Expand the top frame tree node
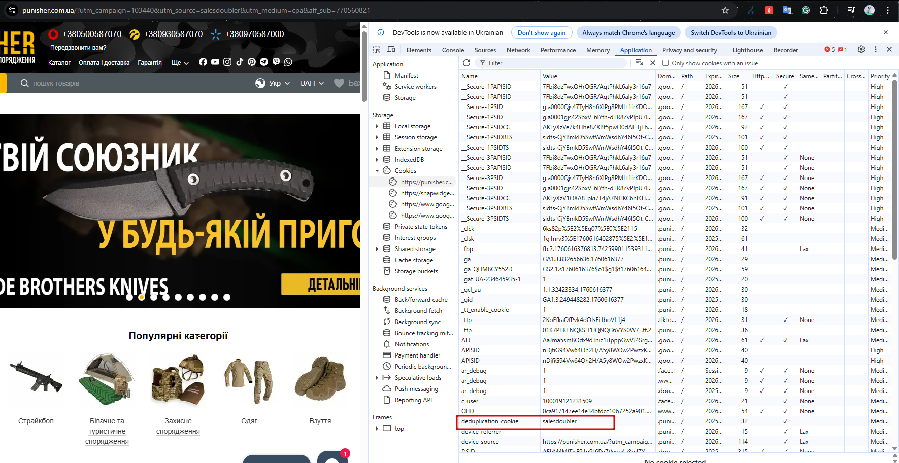899x463 pixels. (x=377, y=429)
